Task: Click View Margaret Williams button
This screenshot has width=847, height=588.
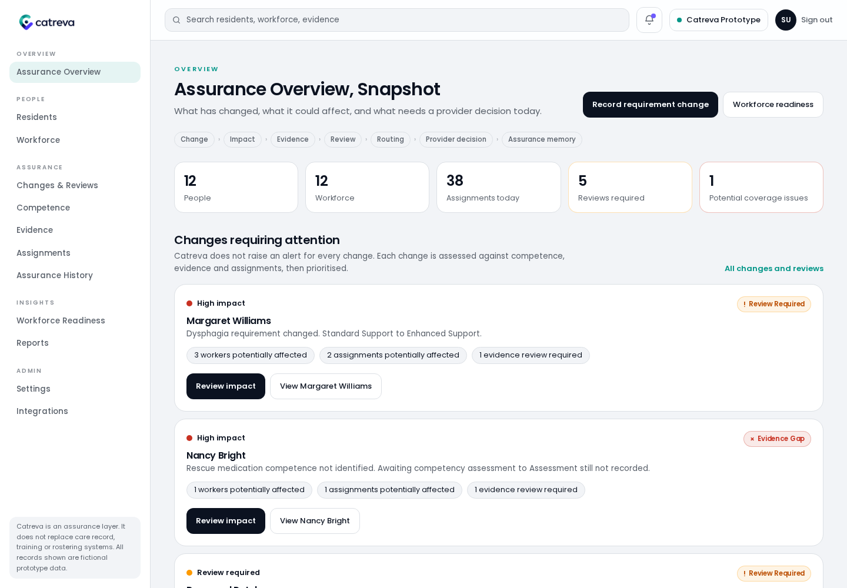Action: click(326, 386)
